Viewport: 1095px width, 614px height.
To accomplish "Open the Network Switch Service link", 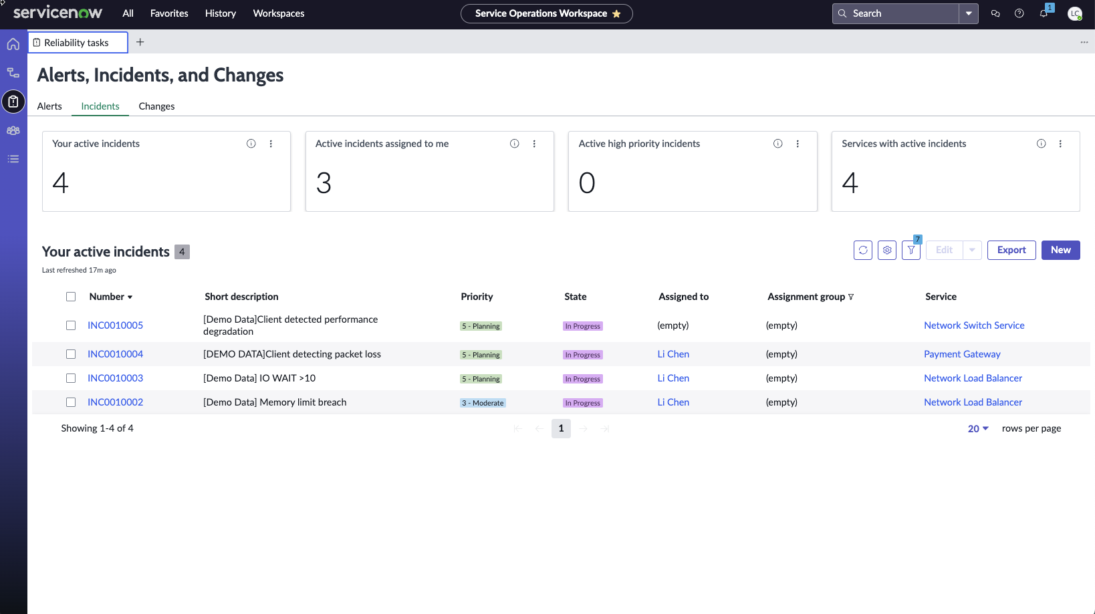I will [974, 325].
